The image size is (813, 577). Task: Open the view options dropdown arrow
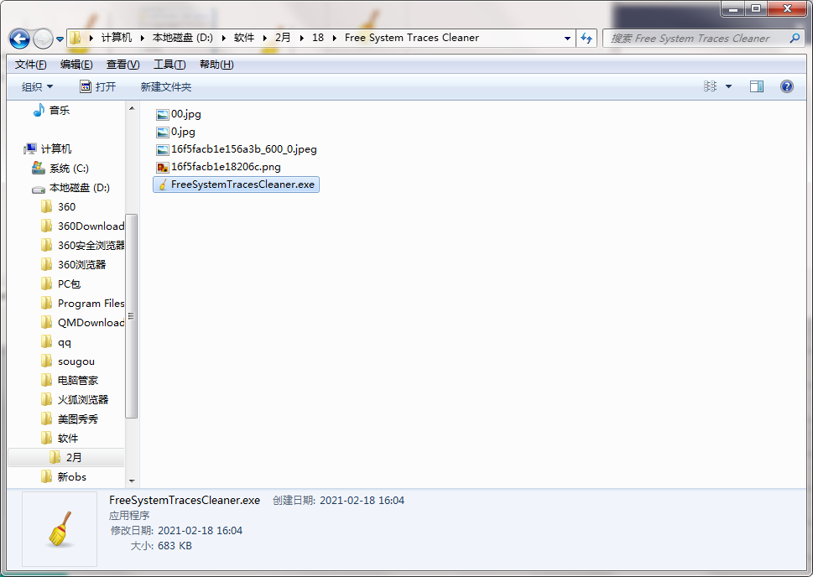728,86
